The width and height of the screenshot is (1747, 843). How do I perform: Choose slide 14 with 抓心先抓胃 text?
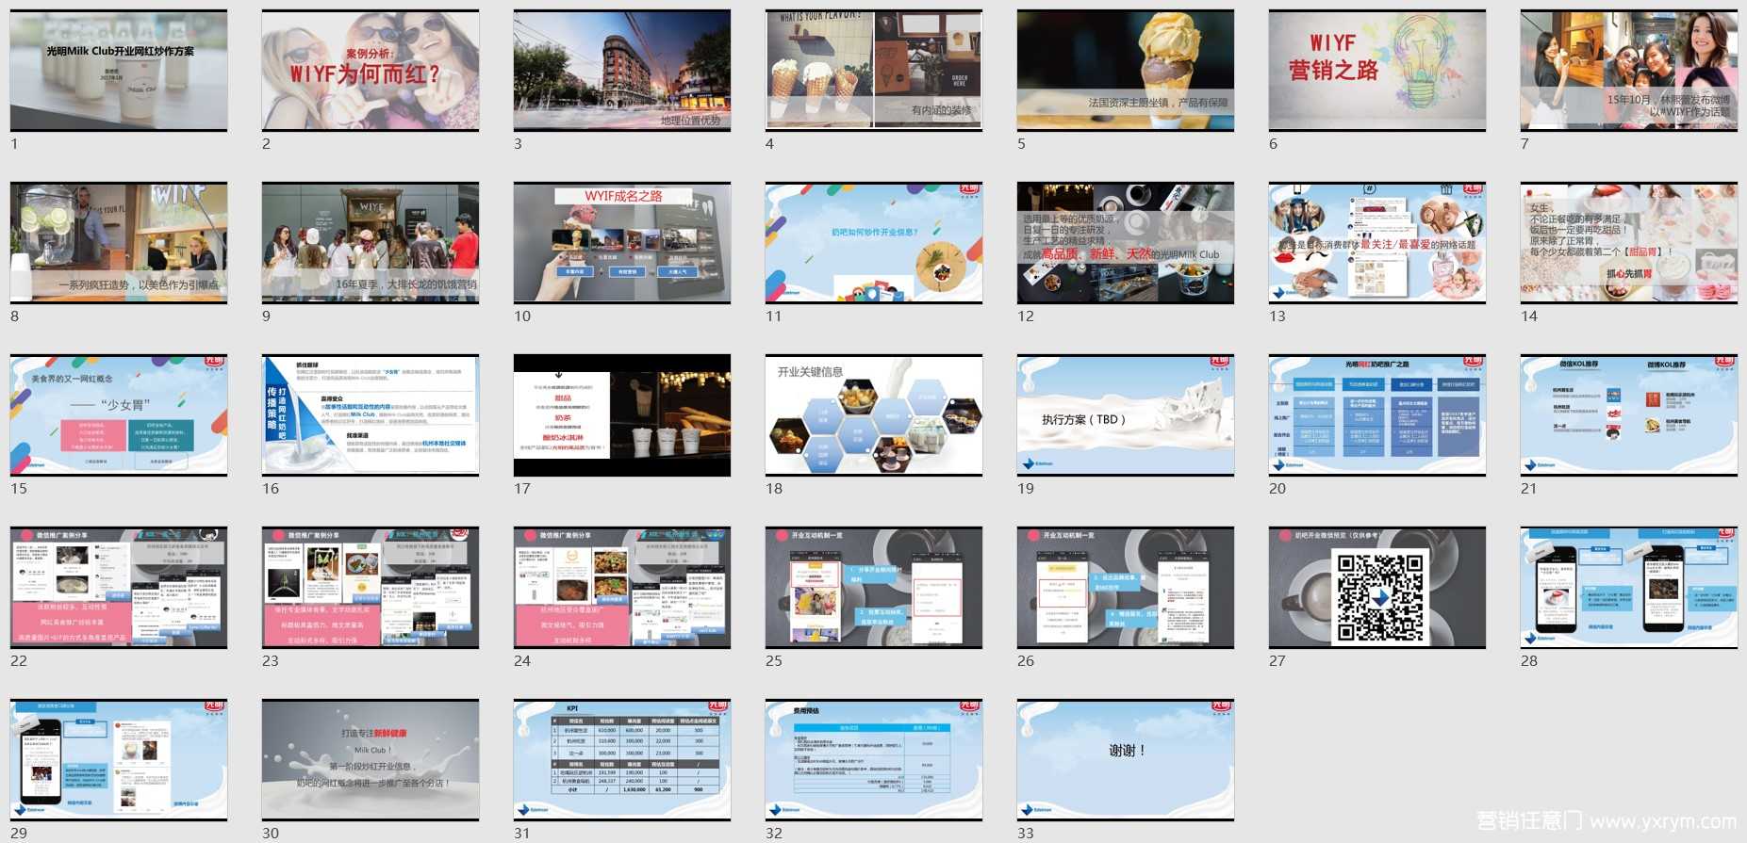pyautogui.click(x=1629, y=243)
